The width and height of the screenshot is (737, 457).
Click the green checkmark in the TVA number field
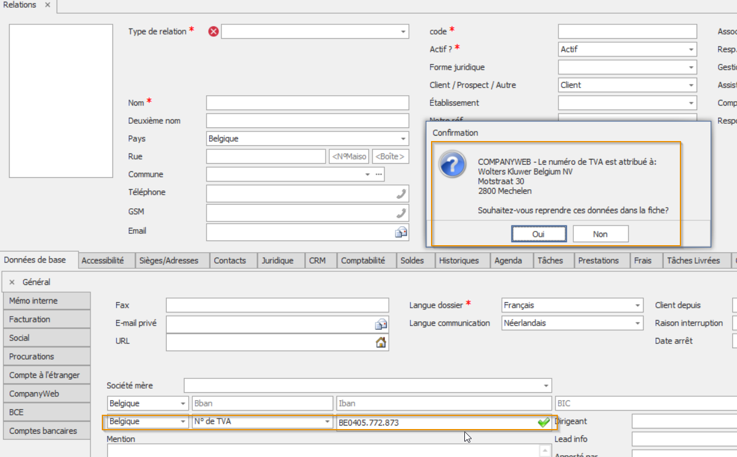tap(544, 422)
